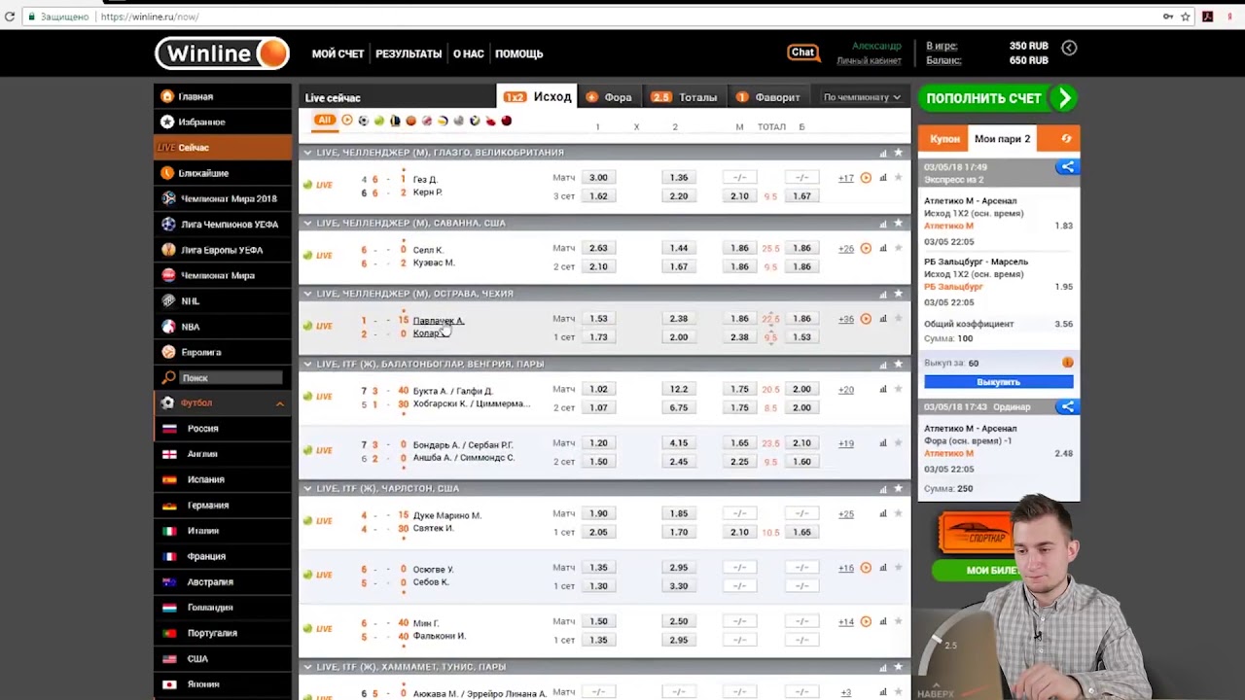The height and width of the screenshot is (700, 1245).
Task: Favorite the Хаммамет, Тунис championship
Action: coord(898,667)
